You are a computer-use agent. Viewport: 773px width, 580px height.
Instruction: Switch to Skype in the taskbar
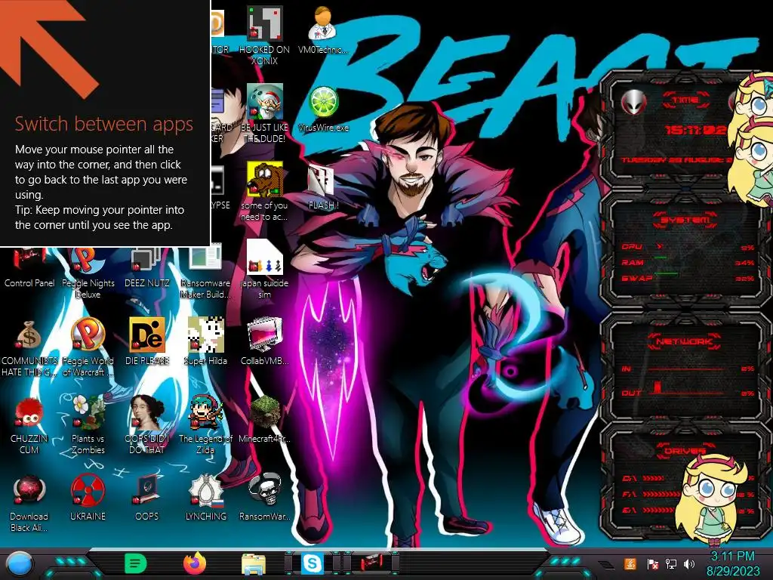(x=313, y=563)
